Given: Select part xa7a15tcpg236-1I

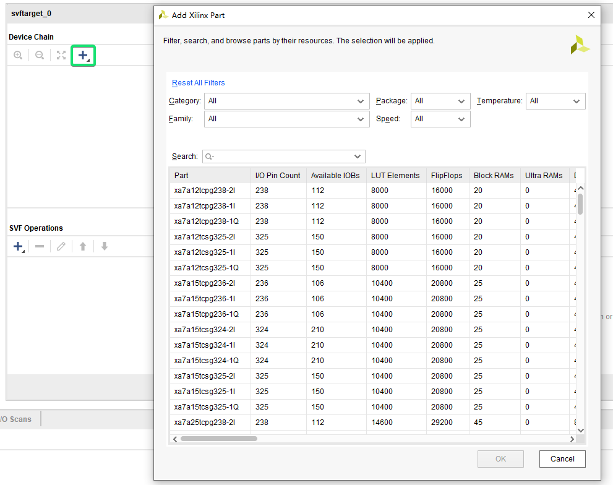Looking at the screenshot, I should click(372, 299).
